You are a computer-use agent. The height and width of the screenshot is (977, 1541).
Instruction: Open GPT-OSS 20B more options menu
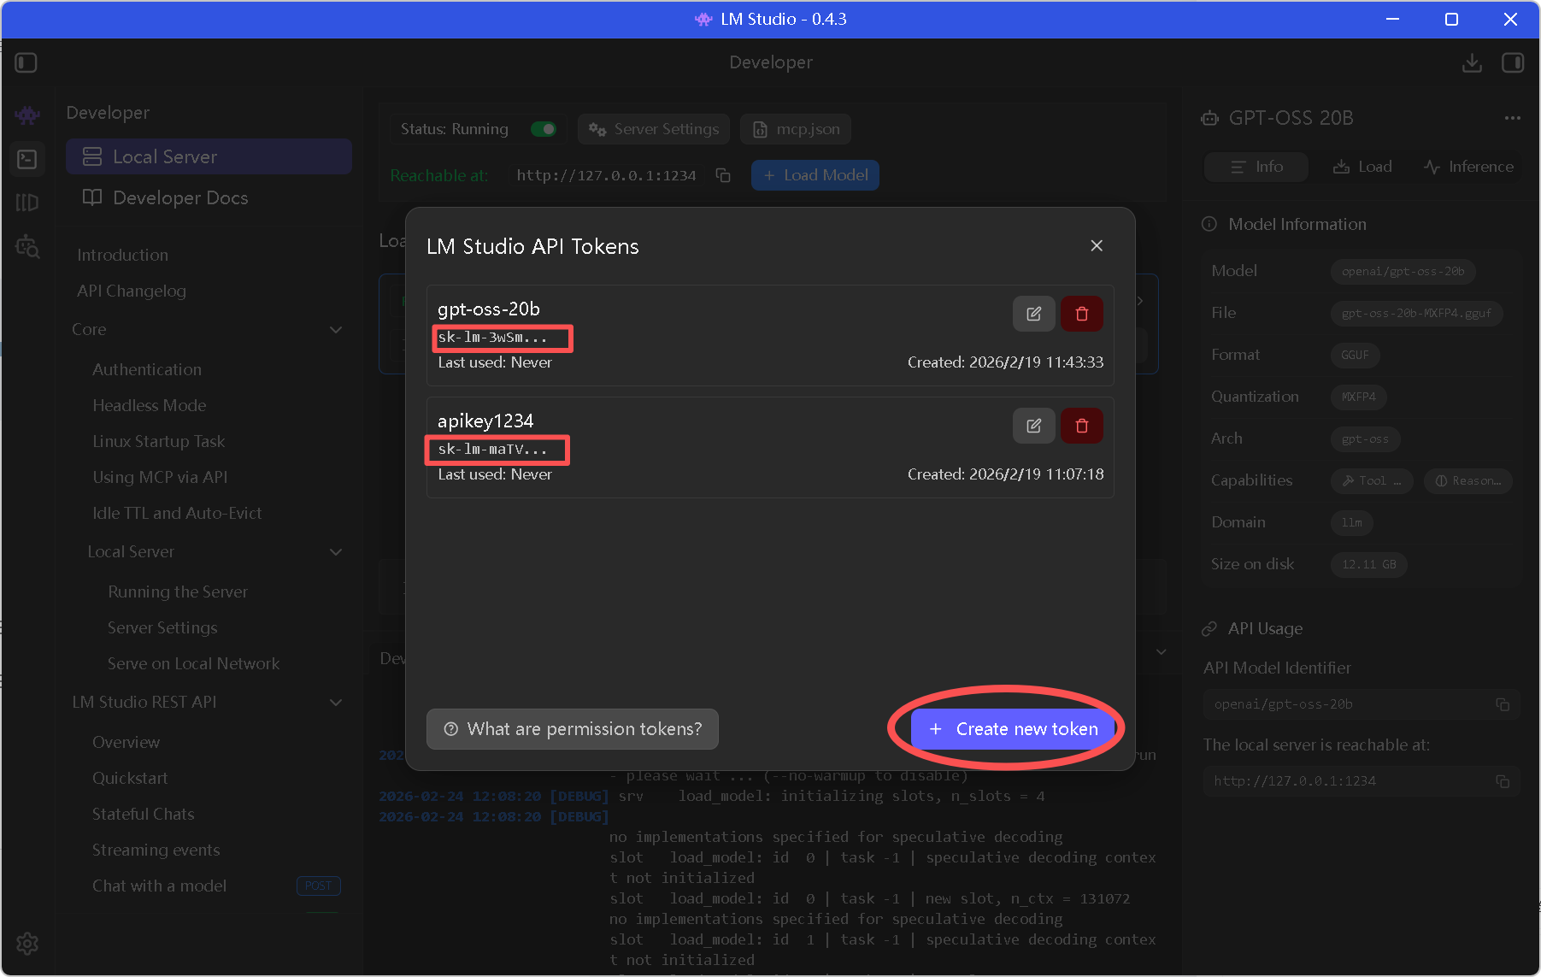1513,118
